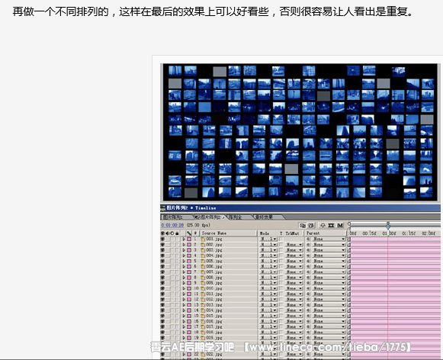
Task: Click the pink label swatch of layer 010.jpg
Action: click(189, 288)
